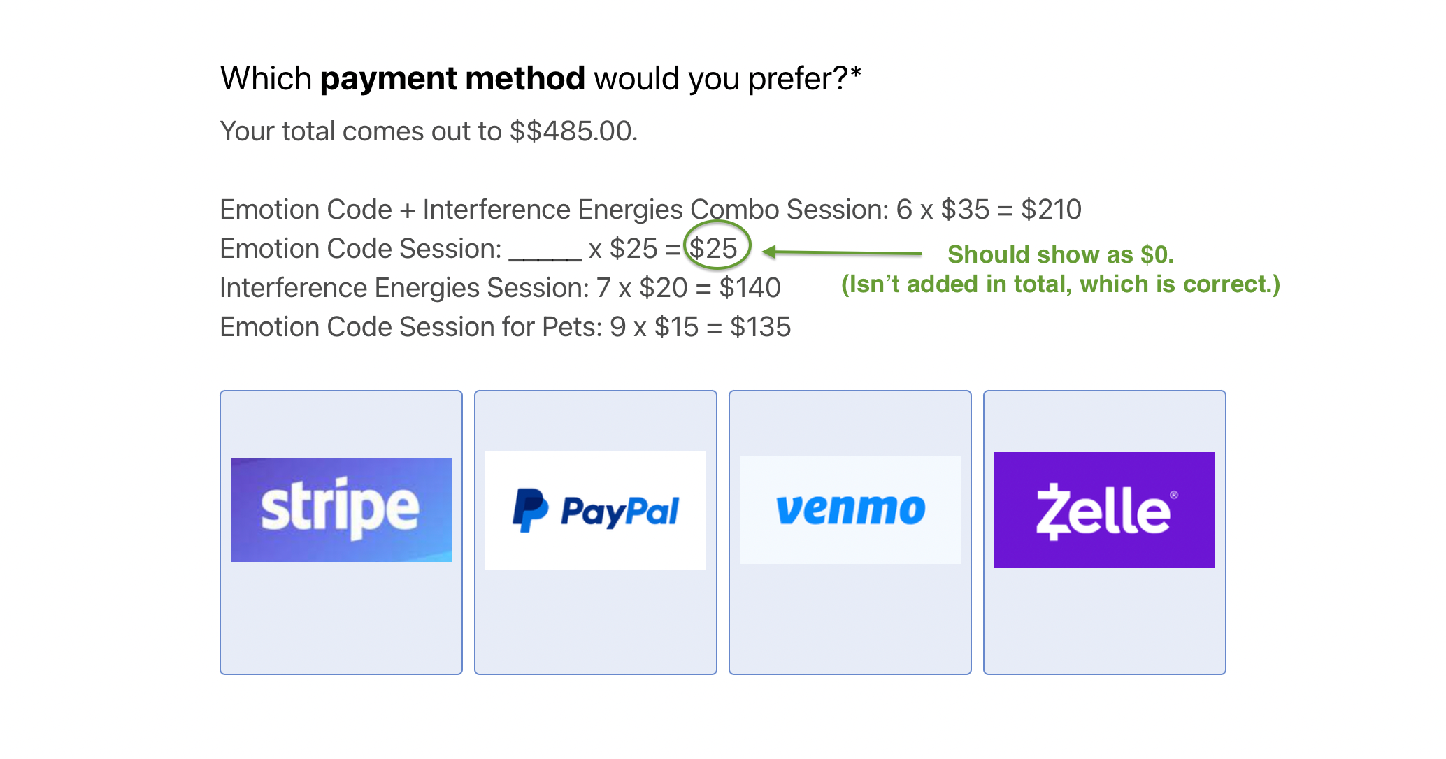Click empty area below Zelle logo in card
Screen dimensions: 1446x759
[1105, 621]
